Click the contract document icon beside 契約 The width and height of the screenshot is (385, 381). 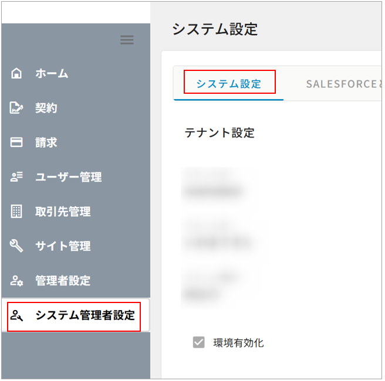(x=16, y=108)
